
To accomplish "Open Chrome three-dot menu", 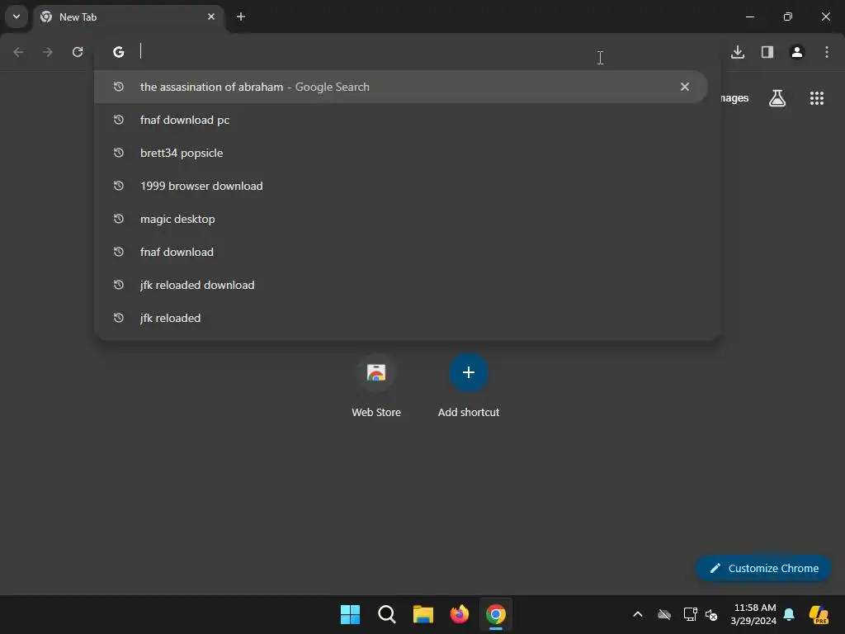I will pyautogui.click(x=827, y=52).
